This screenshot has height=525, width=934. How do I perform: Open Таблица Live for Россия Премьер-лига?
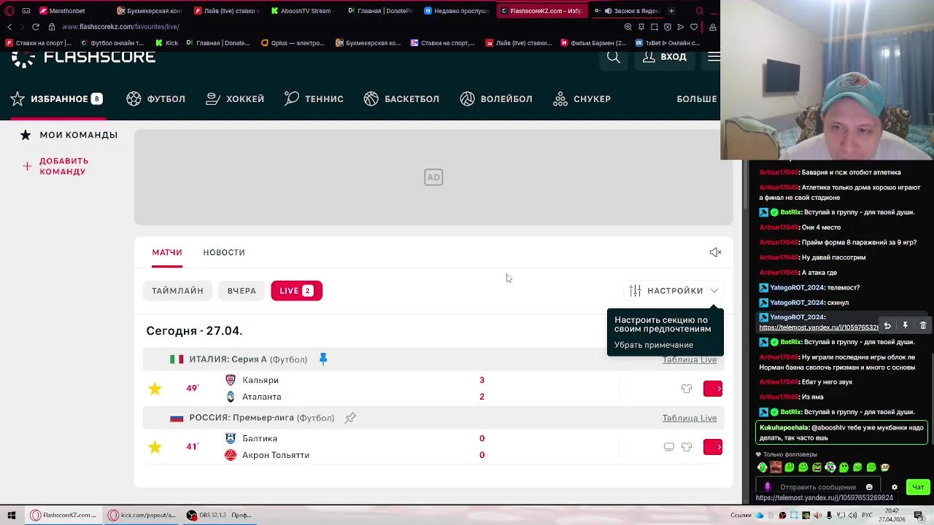click(x=690, y=418)
